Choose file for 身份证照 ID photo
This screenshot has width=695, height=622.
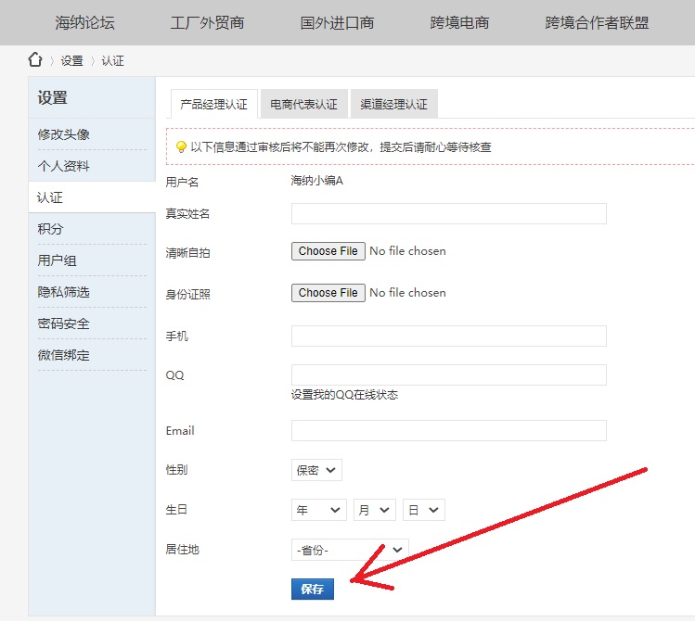point(328,293)
